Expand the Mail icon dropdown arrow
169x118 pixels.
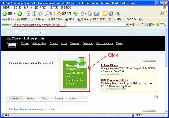click(x=86, y=13)
